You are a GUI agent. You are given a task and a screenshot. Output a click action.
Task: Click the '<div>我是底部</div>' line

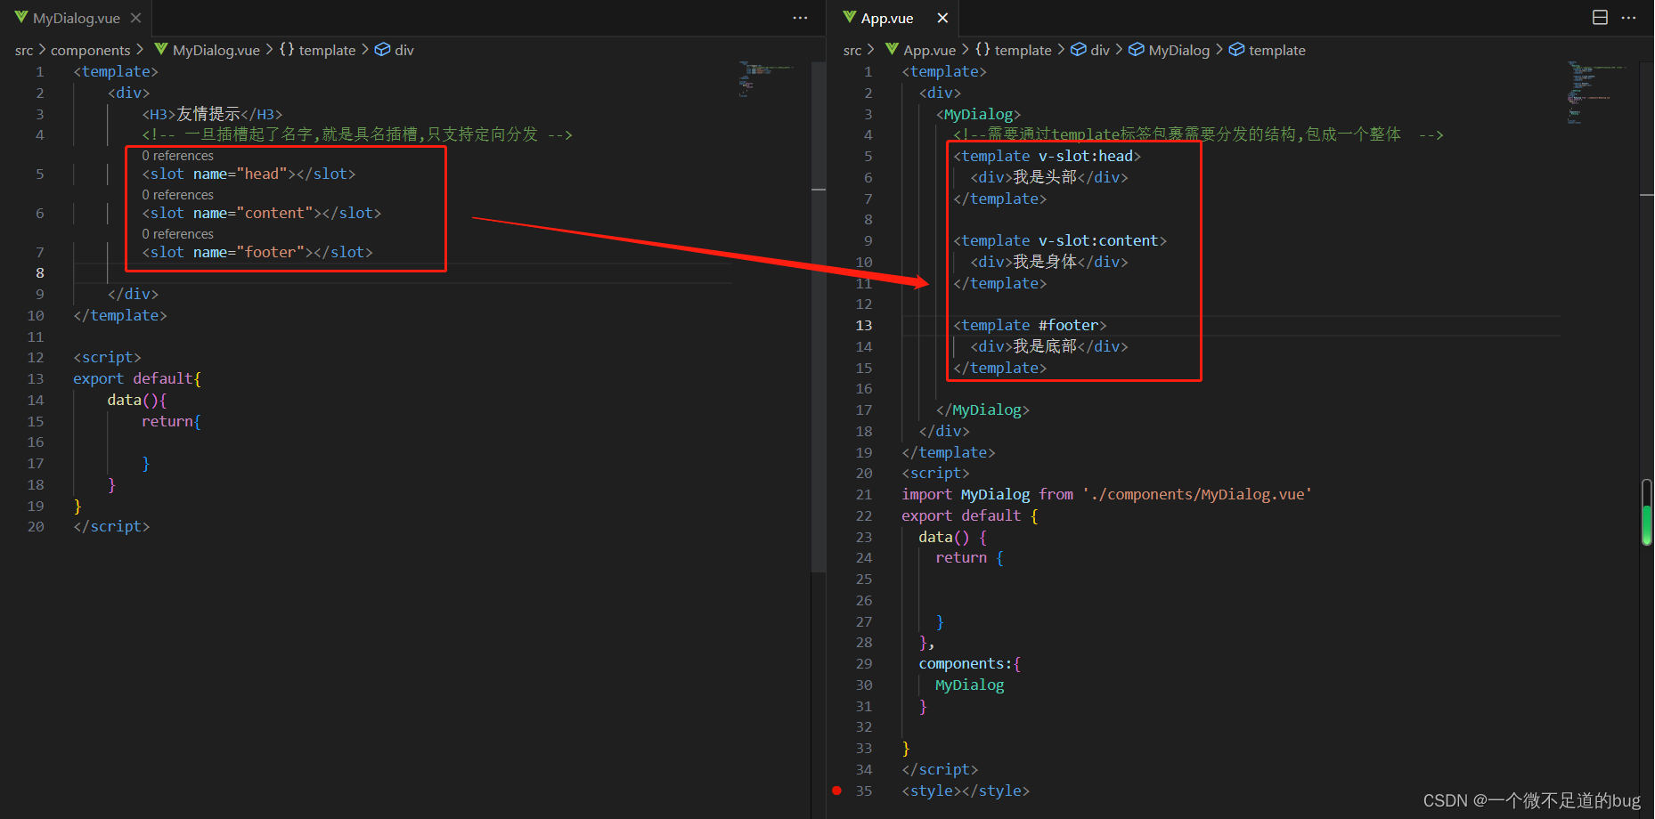pyautogui.click(x=1049, y=347)
